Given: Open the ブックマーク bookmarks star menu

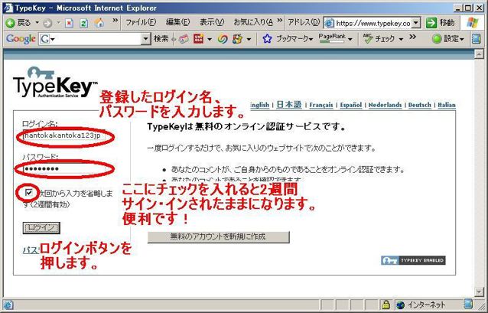Looking at the screenshot, I should 288,39.
